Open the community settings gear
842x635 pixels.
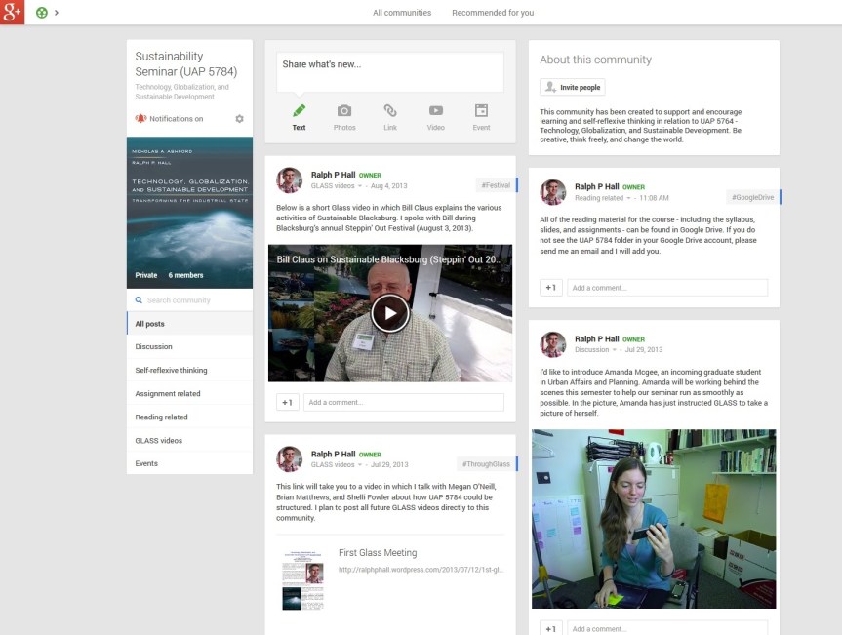pyautogui.click(x=240, y=119)
